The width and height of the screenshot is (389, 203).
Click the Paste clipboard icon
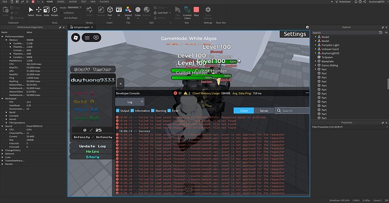click(6, 11)
